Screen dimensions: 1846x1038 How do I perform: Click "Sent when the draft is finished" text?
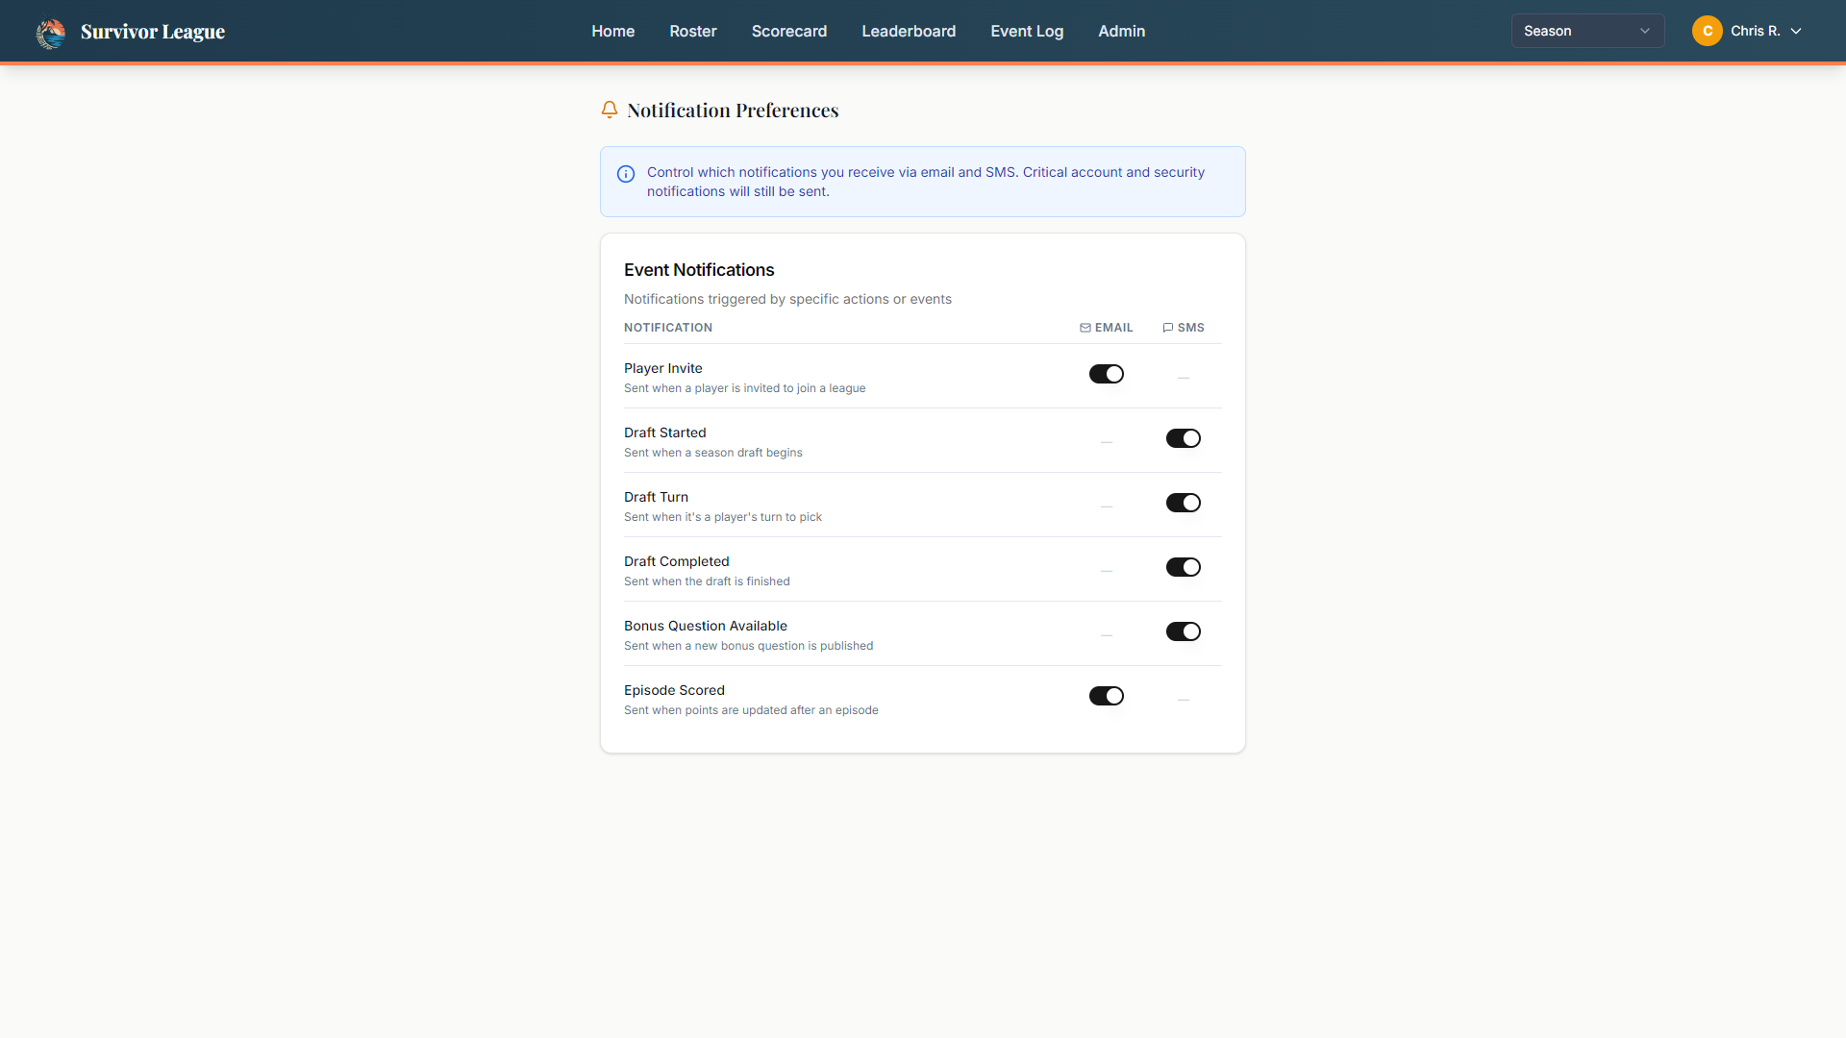[x=707, y=581]
